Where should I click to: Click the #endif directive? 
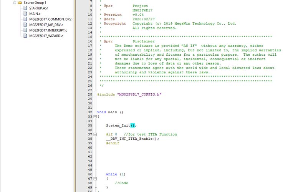coord(113,143)
